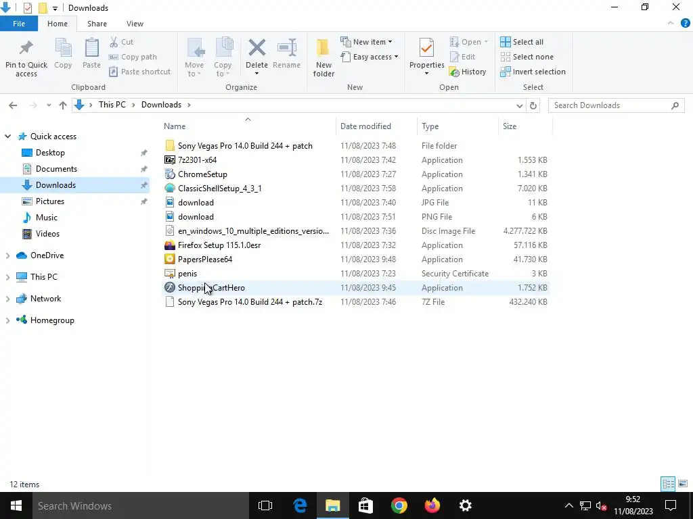This screenshot has height=519, width=693.
Task: Open file History
Action: [x=468, y=72]
